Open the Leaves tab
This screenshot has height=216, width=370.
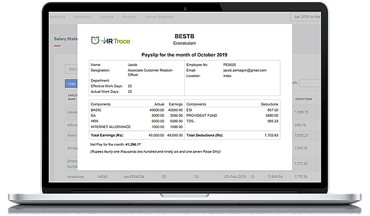(106, 16)
